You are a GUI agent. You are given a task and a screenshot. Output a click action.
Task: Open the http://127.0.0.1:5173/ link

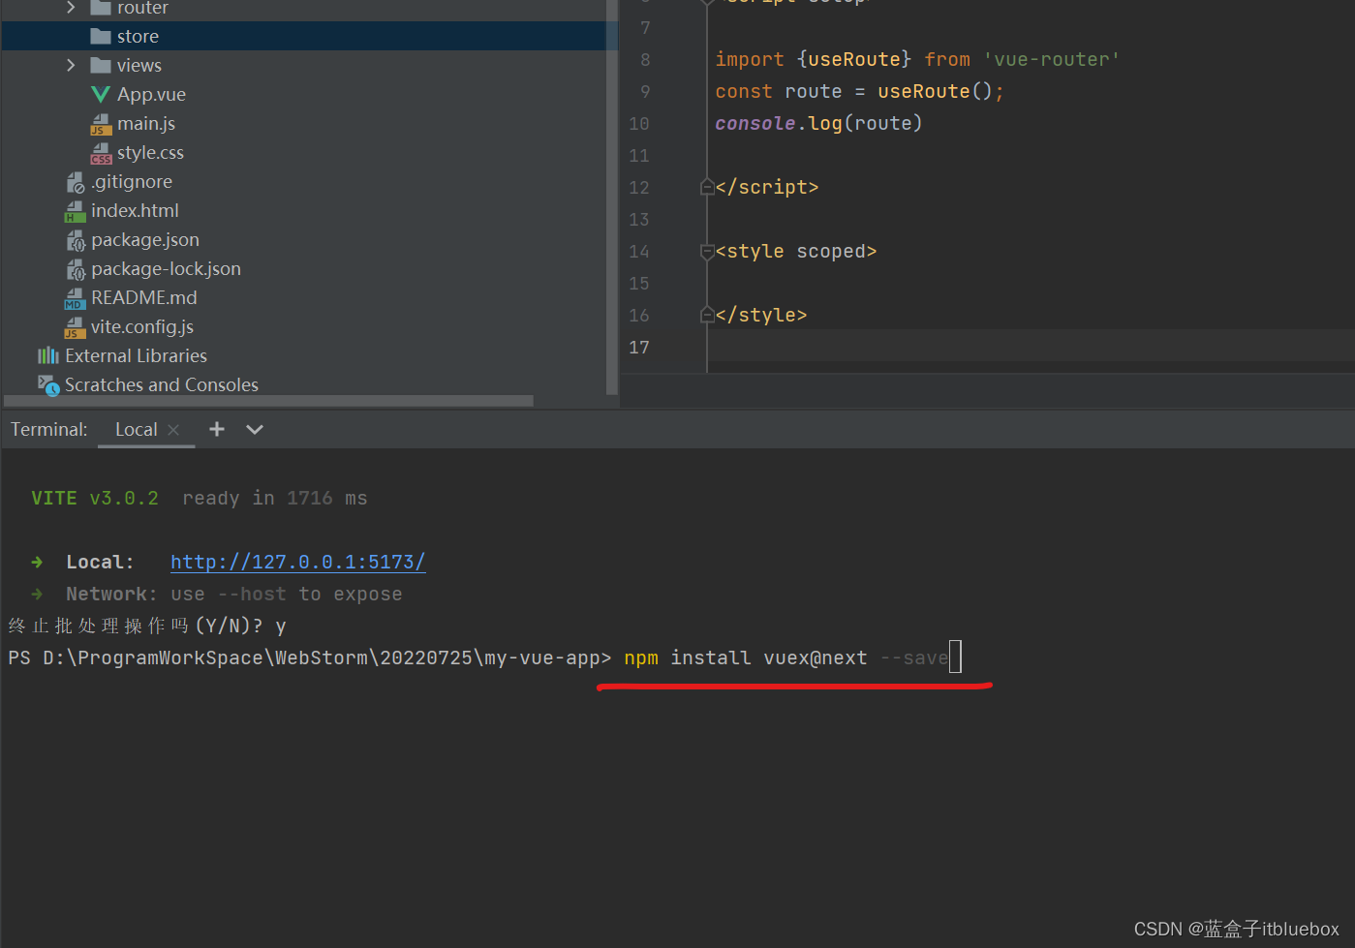297,562
